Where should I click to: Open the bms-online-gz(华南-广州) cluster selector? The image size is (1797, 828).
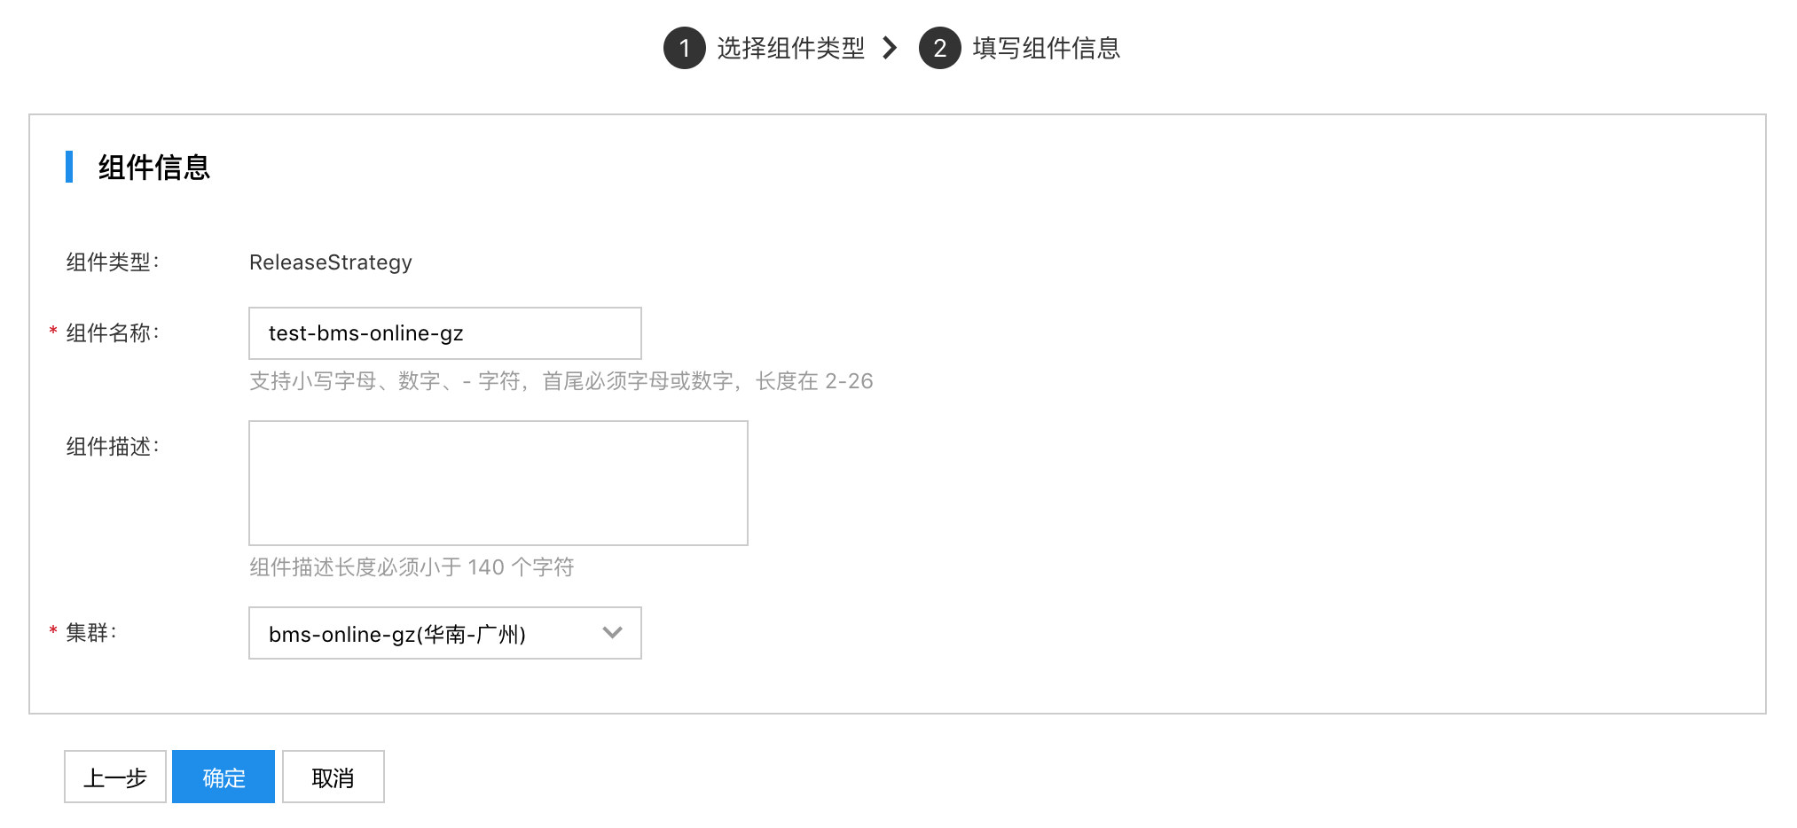(x=445, y=633)
